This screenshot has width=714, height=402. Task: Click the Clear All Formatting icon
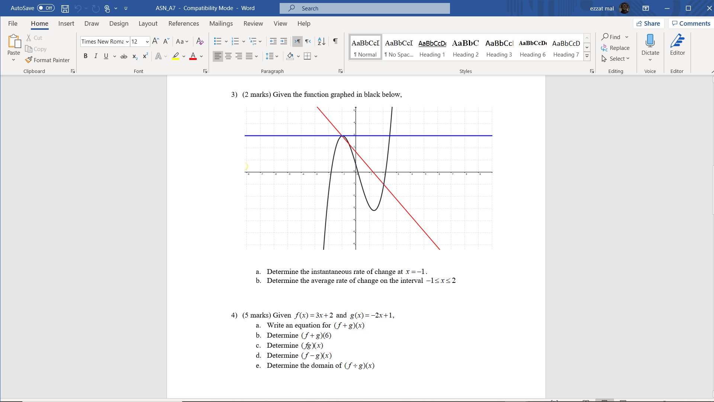pos(200,41)
